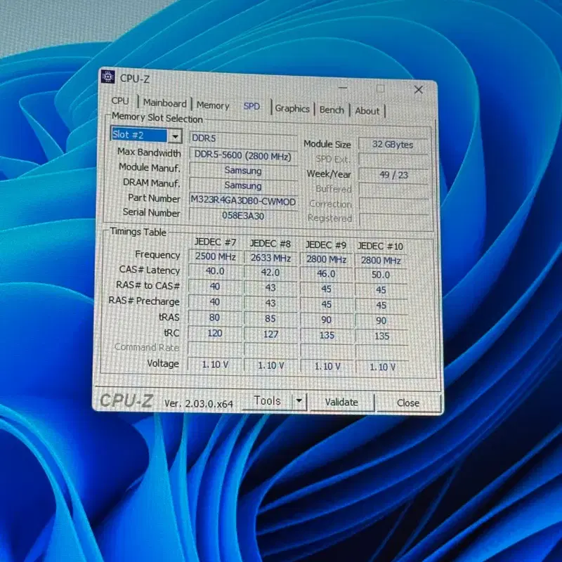This screenshot has width=562, height=562.
Task: Open the About tab
Action: [367, 111]
